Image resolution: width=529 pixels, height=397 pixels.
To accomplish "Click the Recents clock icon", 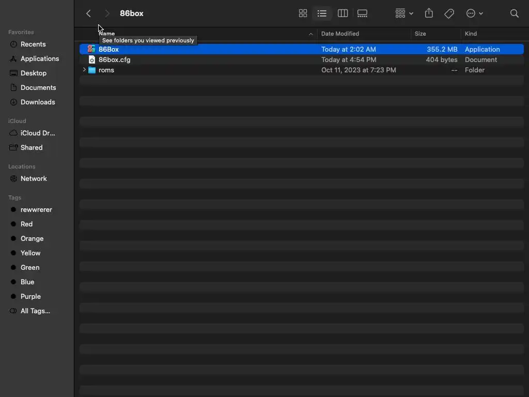I will [13, 44].
